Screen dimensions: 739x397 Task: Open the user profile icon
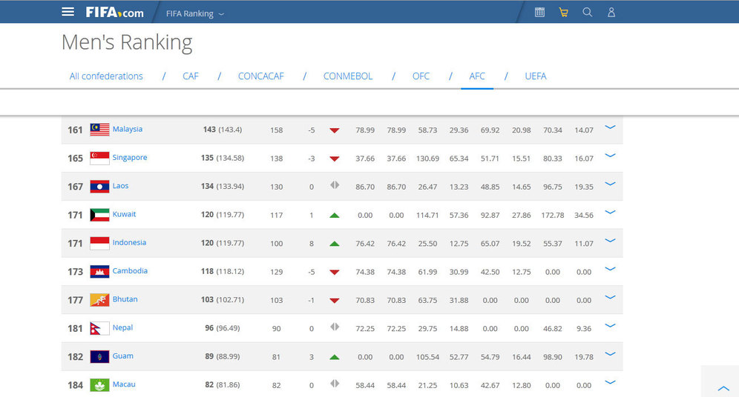(611, 13)
